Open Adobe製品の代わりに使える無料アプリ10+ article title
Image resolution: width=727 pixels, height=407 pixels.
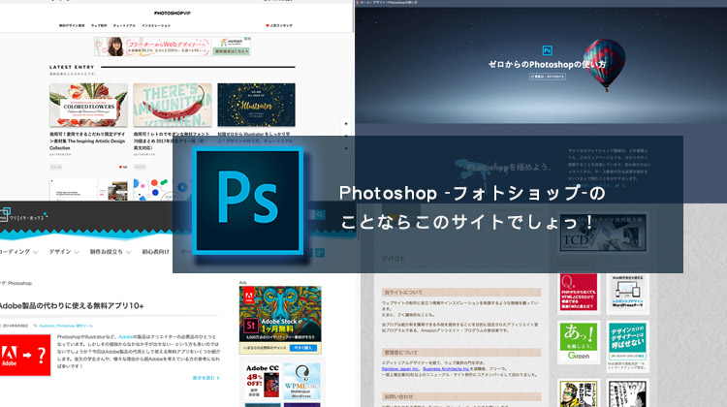pyautogui.click(x=72, y=305)
